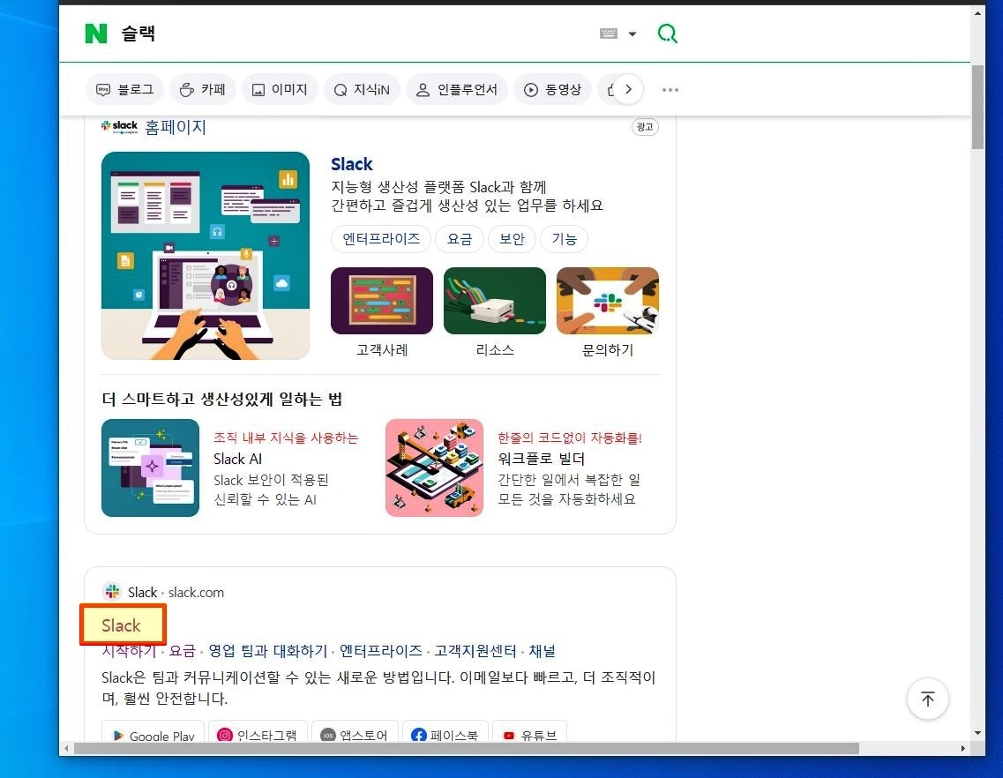This screenshot has height=778, width=1003.
Task: Click the green Naver N logo
Action: 96,34
